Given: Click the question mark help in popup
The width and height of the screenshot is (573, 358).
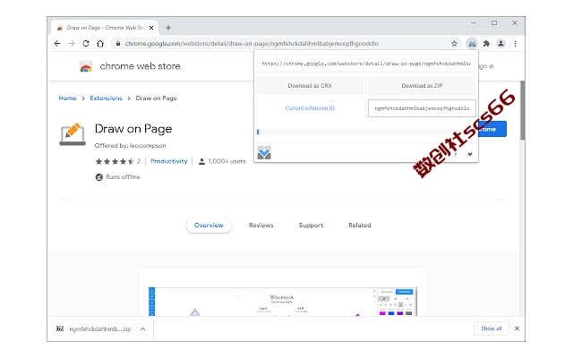Looking at the screenshot, I should (x=456, y=155).
